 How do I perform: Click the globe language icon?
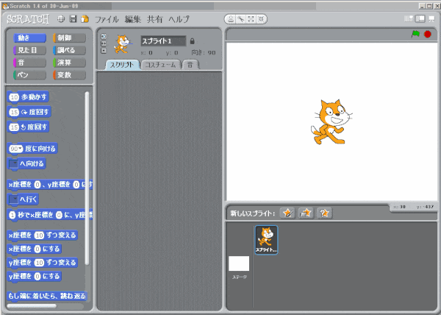(x=61, y=18)
